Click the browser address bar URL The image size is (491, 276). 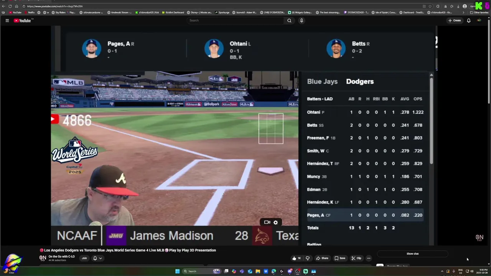55,6
